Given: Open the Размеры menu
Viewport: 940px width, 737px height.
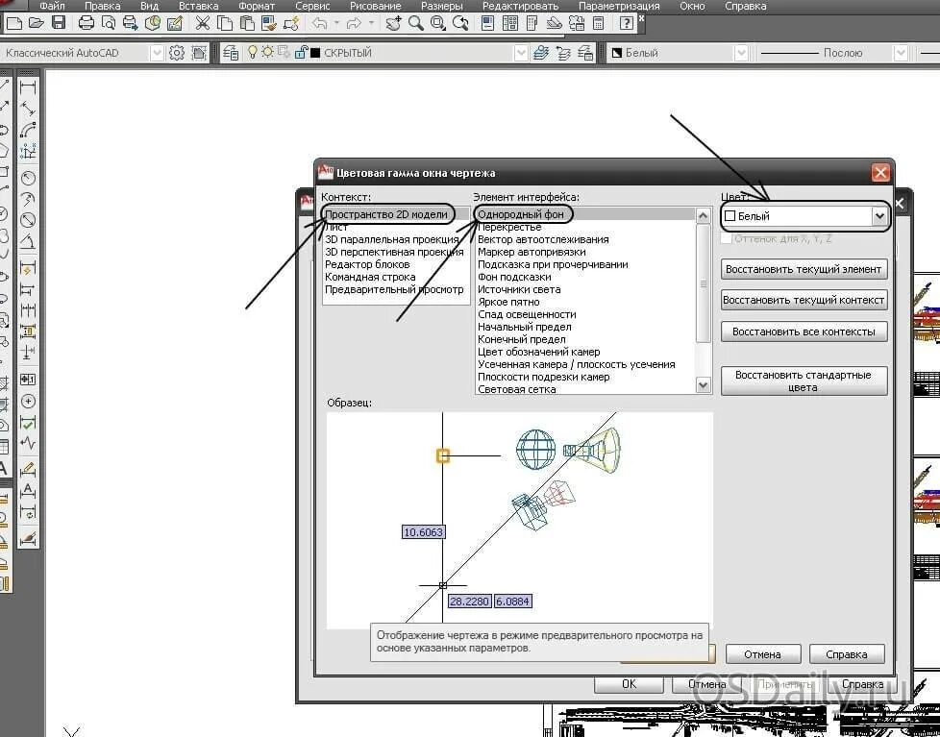Looking at the screenshot, I should click(x=442, y=6).
